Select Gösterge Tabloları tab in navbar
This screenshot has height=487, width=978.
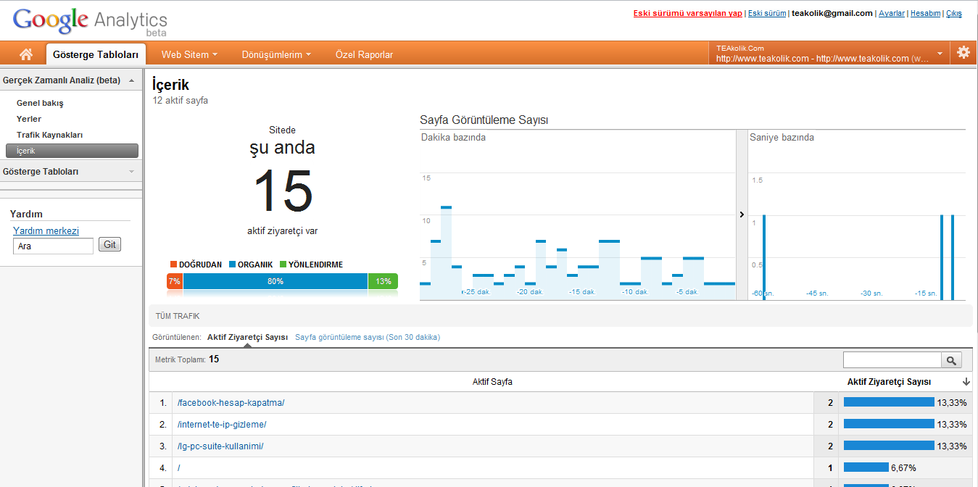(x=96, y=54)
